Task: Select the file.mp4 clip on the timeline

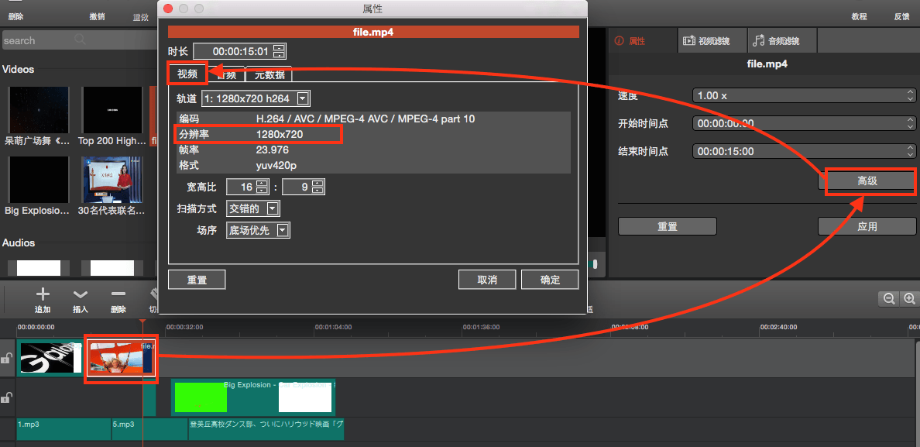Action: click(x=121, y=359)
